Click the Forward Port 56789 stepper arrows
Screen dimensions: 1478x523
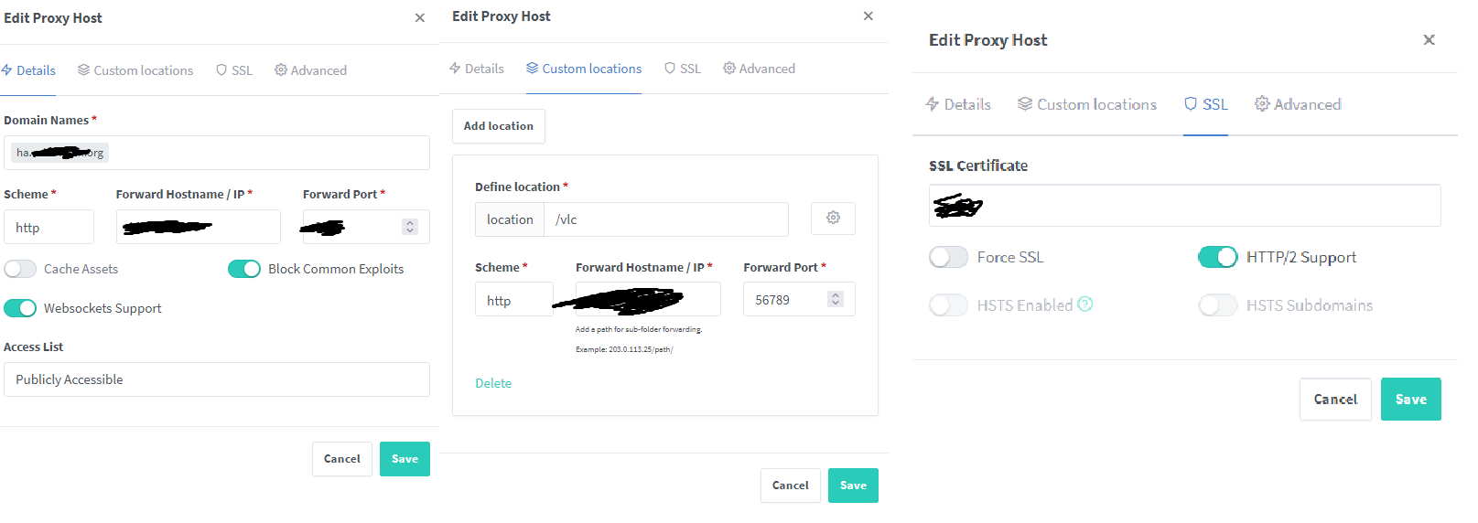click(x=836, y=299)
